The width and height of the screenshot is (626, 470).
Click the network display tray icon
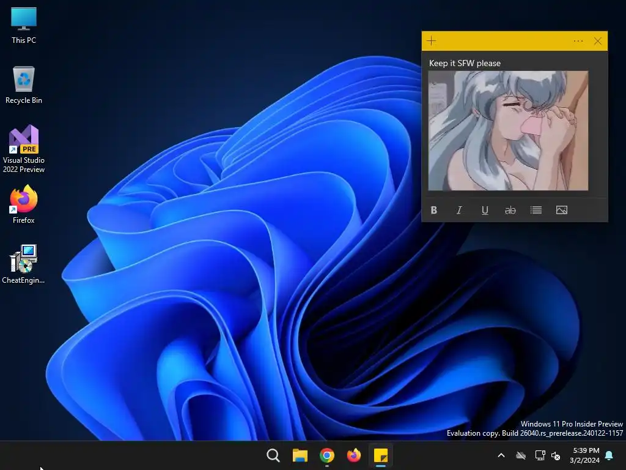pyautogui.click(x=540, y=455)
